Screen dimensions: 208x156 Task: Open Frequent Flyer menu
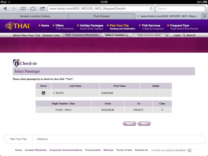tap(183, 27)
